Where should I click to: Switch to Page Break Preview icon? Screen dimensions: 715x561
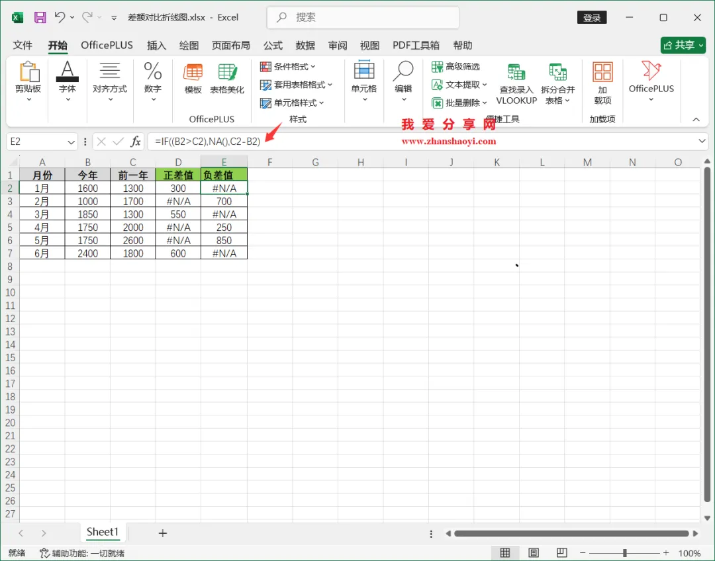tap(562, 553)
